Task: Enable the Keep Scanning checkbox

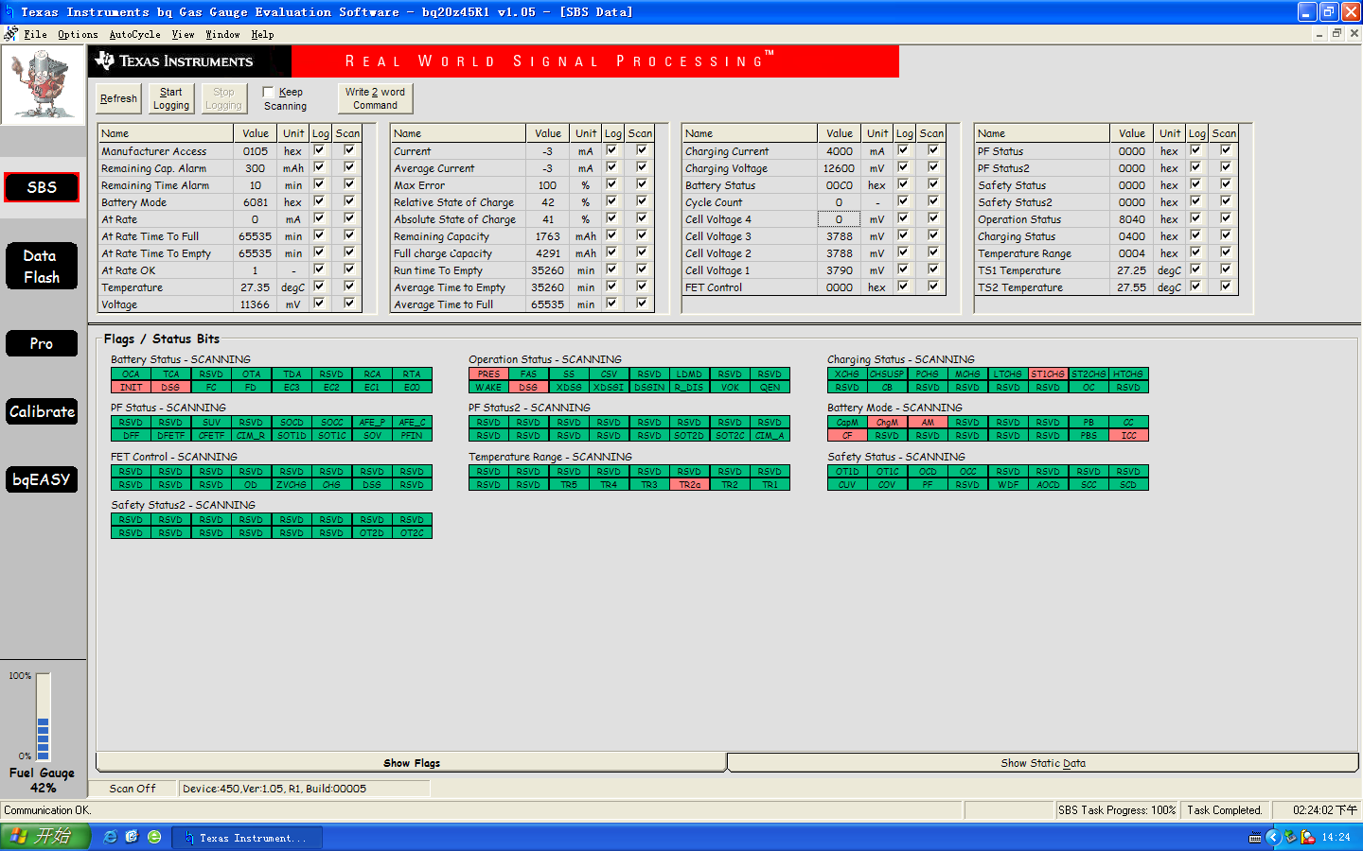Action: [268, 92]
